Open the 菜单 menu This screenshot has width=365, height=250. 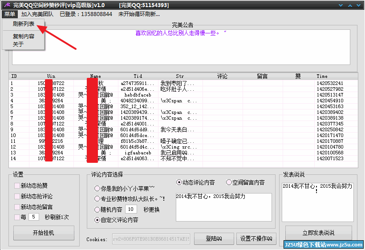coord(9,14)
